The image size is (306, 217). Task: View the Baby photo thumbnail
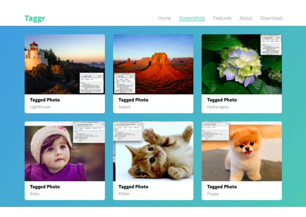[65, 151]
